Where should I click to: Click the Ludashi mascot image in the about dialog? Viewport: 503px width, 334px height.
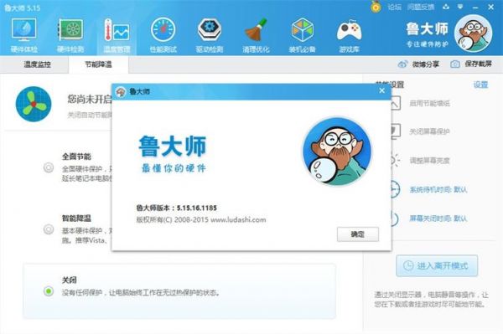pos(337,152)
